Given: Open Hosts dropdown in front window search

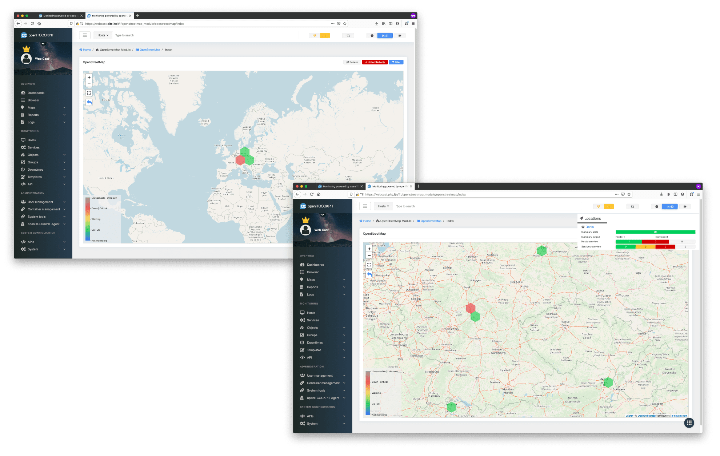Looking at the screenshot, I should [383, 206].
